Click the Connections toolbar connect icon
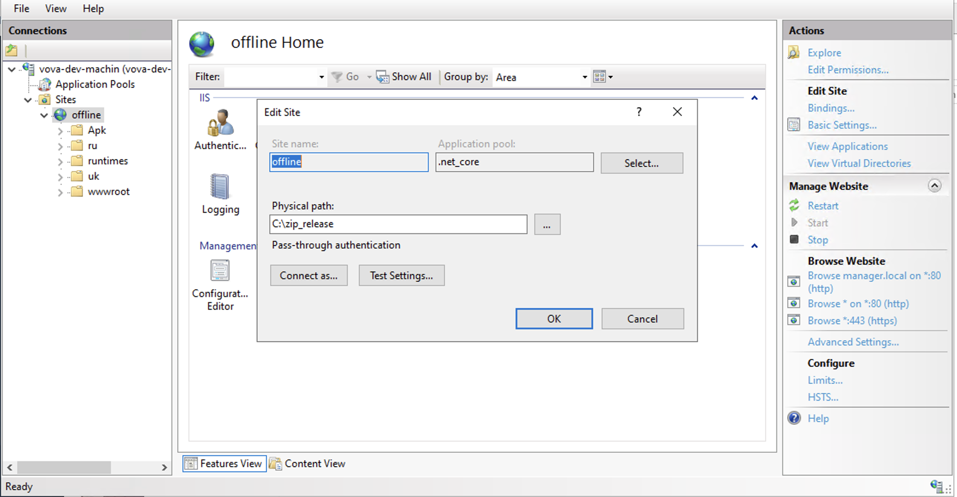 tap(12, 51)
